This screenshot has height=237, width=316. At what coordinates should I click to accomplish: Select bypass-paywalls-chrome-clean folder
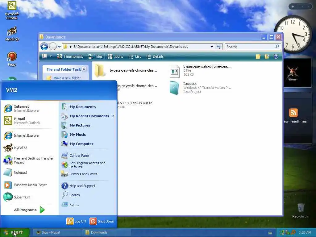click(126, 70)
